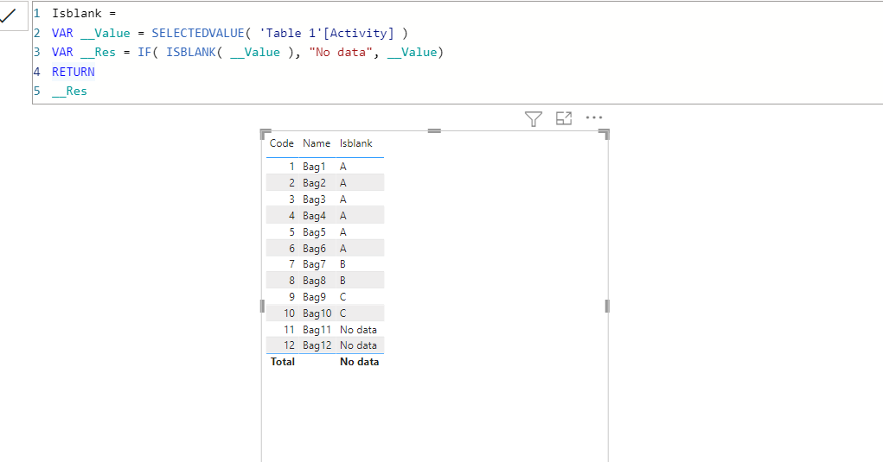The image size is (883, 462).
Task: Click the SELECTEDVALUE function in the formula
Action: click(x=198, y=33)
